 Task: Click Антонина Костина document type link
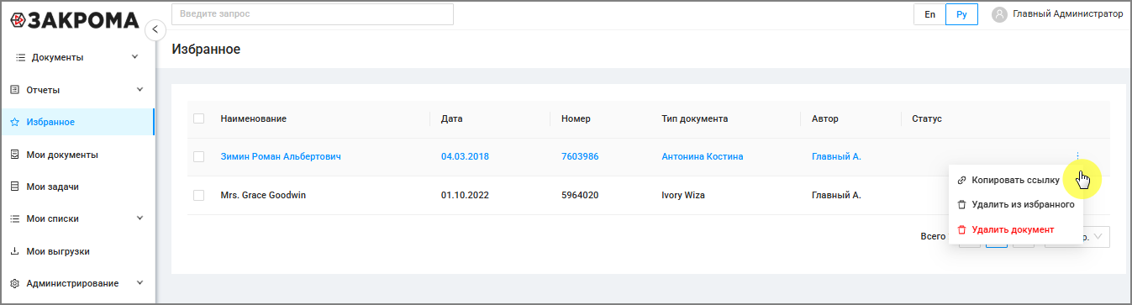tap(702, 156)
